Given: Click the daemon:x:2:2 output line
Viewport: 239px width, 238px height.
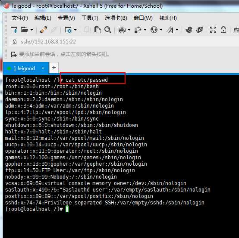Looking at the screenshot, I should 64,99.
